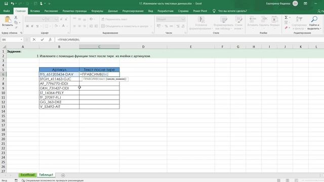Click the column D header
This screenshot has height=182, width=324.
[x=143, y=47]
